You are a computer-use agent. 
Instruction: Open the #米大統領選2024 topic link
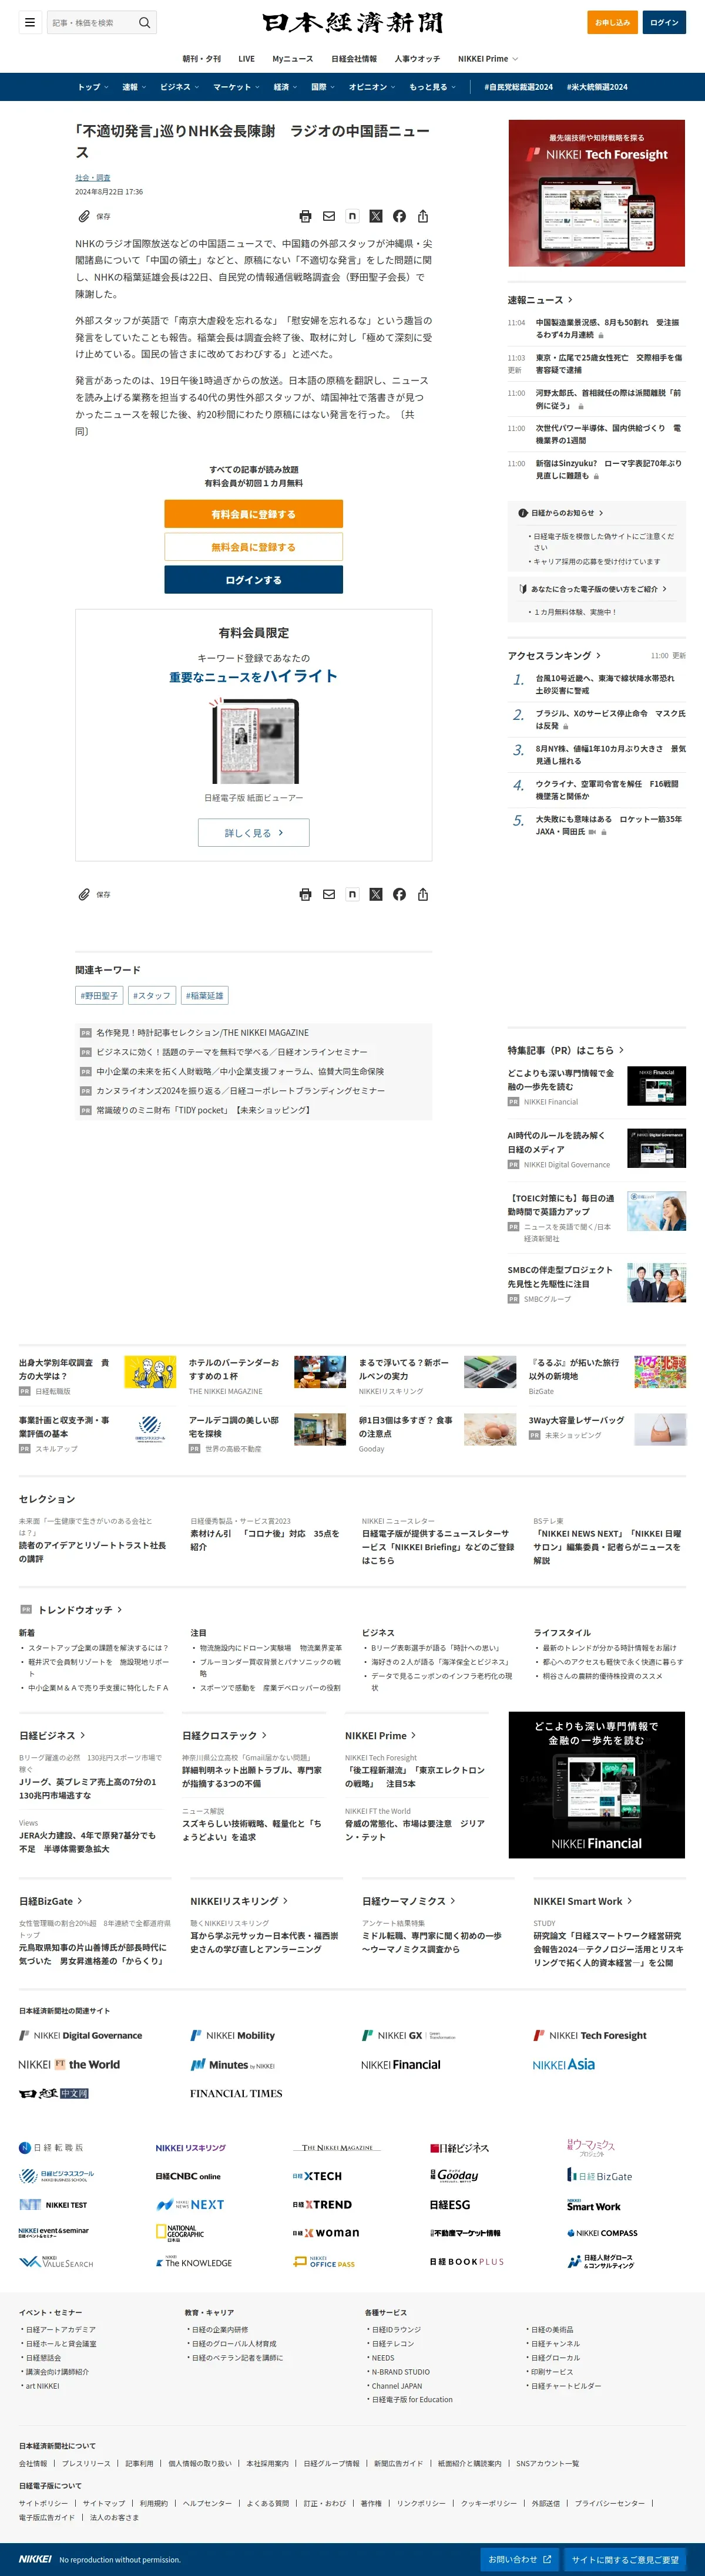[597, 87]
